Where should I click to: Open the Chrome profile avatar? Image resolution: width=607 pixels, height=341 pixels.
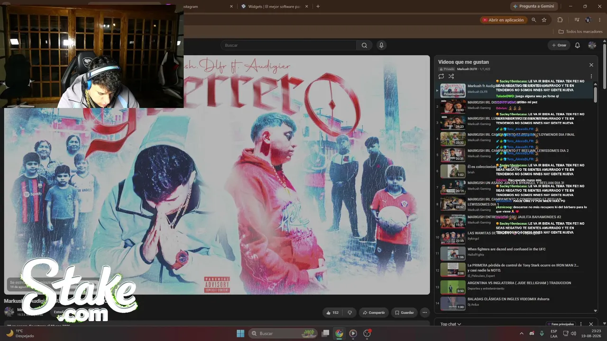click(588, 20)
